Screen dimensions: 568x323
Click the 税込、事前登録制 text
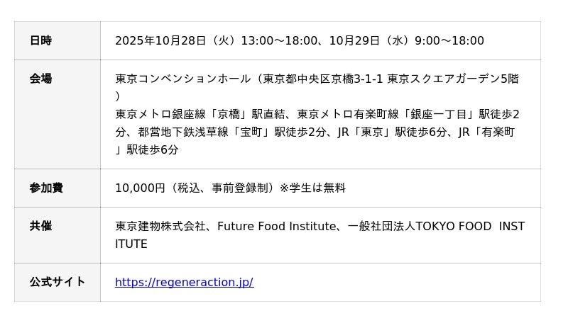coord(222,188)
